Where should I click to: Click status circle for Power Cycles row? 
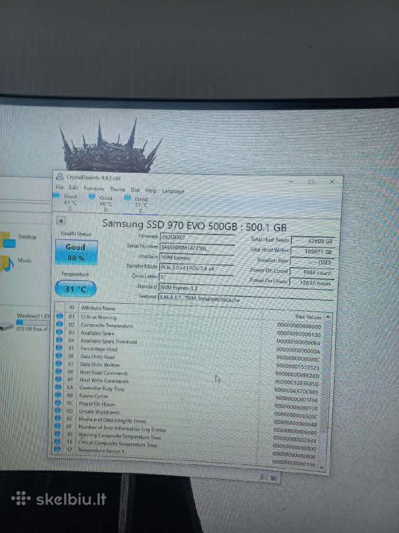point(58,395)
